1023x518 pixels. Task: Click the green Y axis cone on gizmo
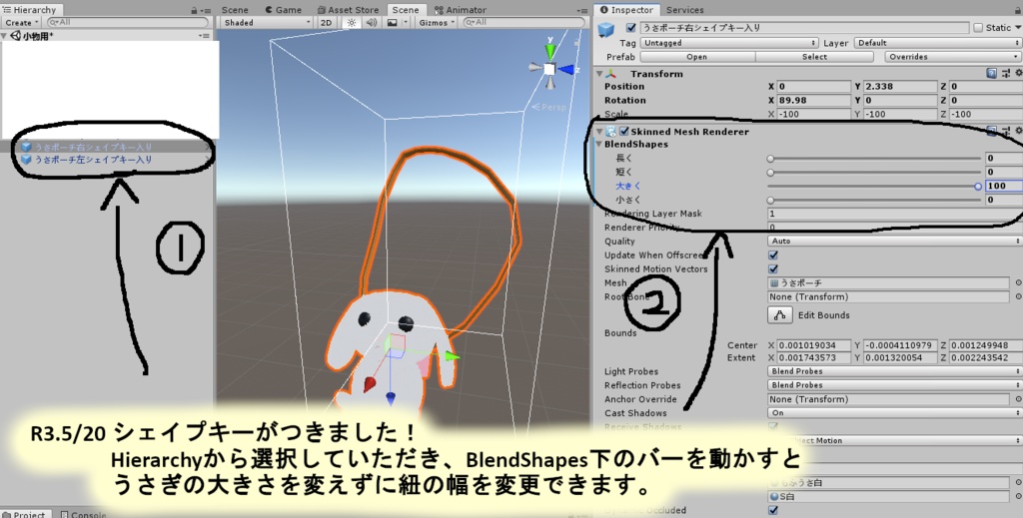point(551,51)
